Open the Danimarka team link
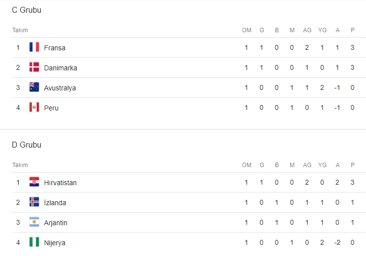Image resolution: width=366 pixels, height=256 pixels. coord(60,68)
